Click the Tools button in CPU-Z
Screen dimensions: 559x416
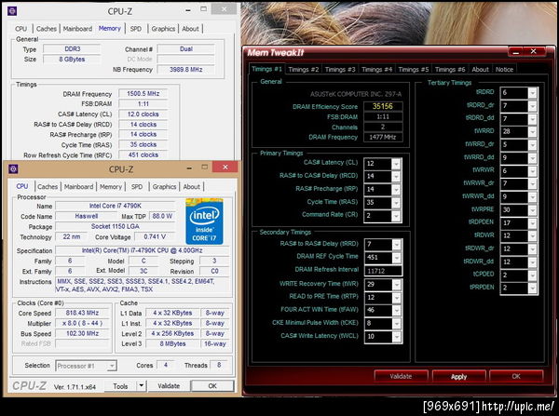[120, 386]
